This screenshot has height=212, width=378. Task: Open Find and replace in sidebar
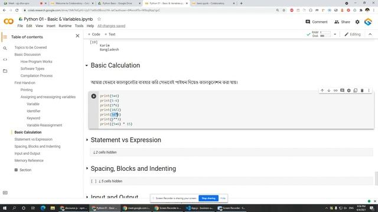point(5,48)
